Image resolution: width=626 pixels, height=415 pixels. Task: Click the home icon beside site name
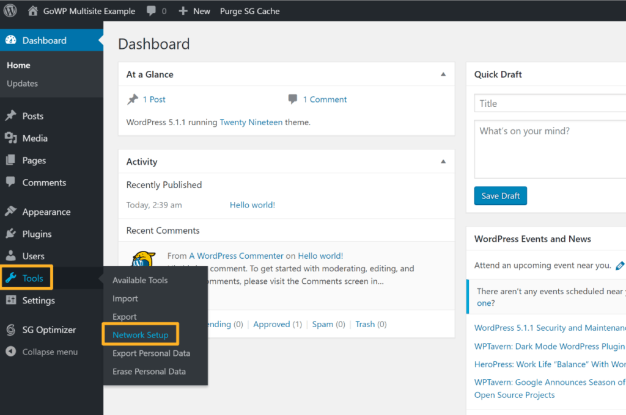tap(33, 11)
